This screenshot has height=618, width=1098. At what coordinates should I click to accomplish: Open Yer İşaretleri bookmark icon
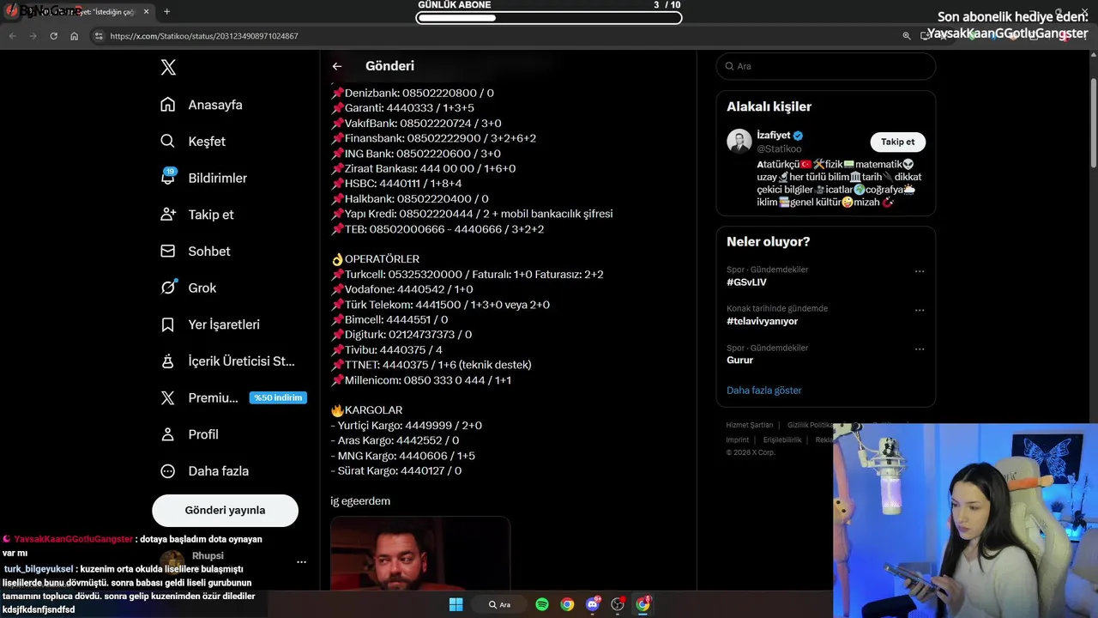coord(168,324)
